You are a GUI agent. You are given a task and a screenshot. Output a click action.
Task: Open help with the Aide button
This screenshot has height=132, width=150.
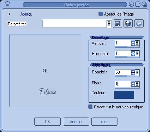[x=104, y=121]
